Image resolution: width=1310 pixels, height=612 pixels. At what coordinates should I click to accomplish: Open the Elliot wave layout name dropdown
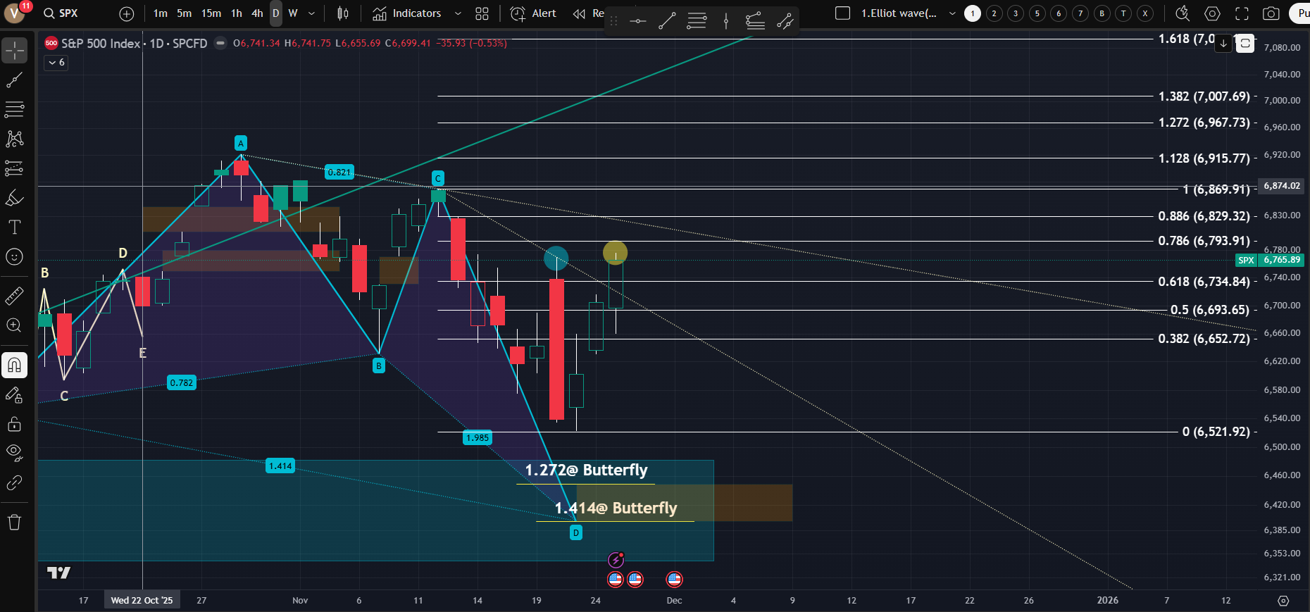point(952,13)
